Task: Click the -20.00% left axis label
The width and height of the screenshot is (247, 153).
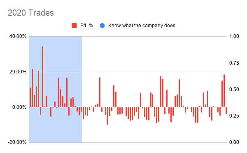Action: (x=17, y=142)
